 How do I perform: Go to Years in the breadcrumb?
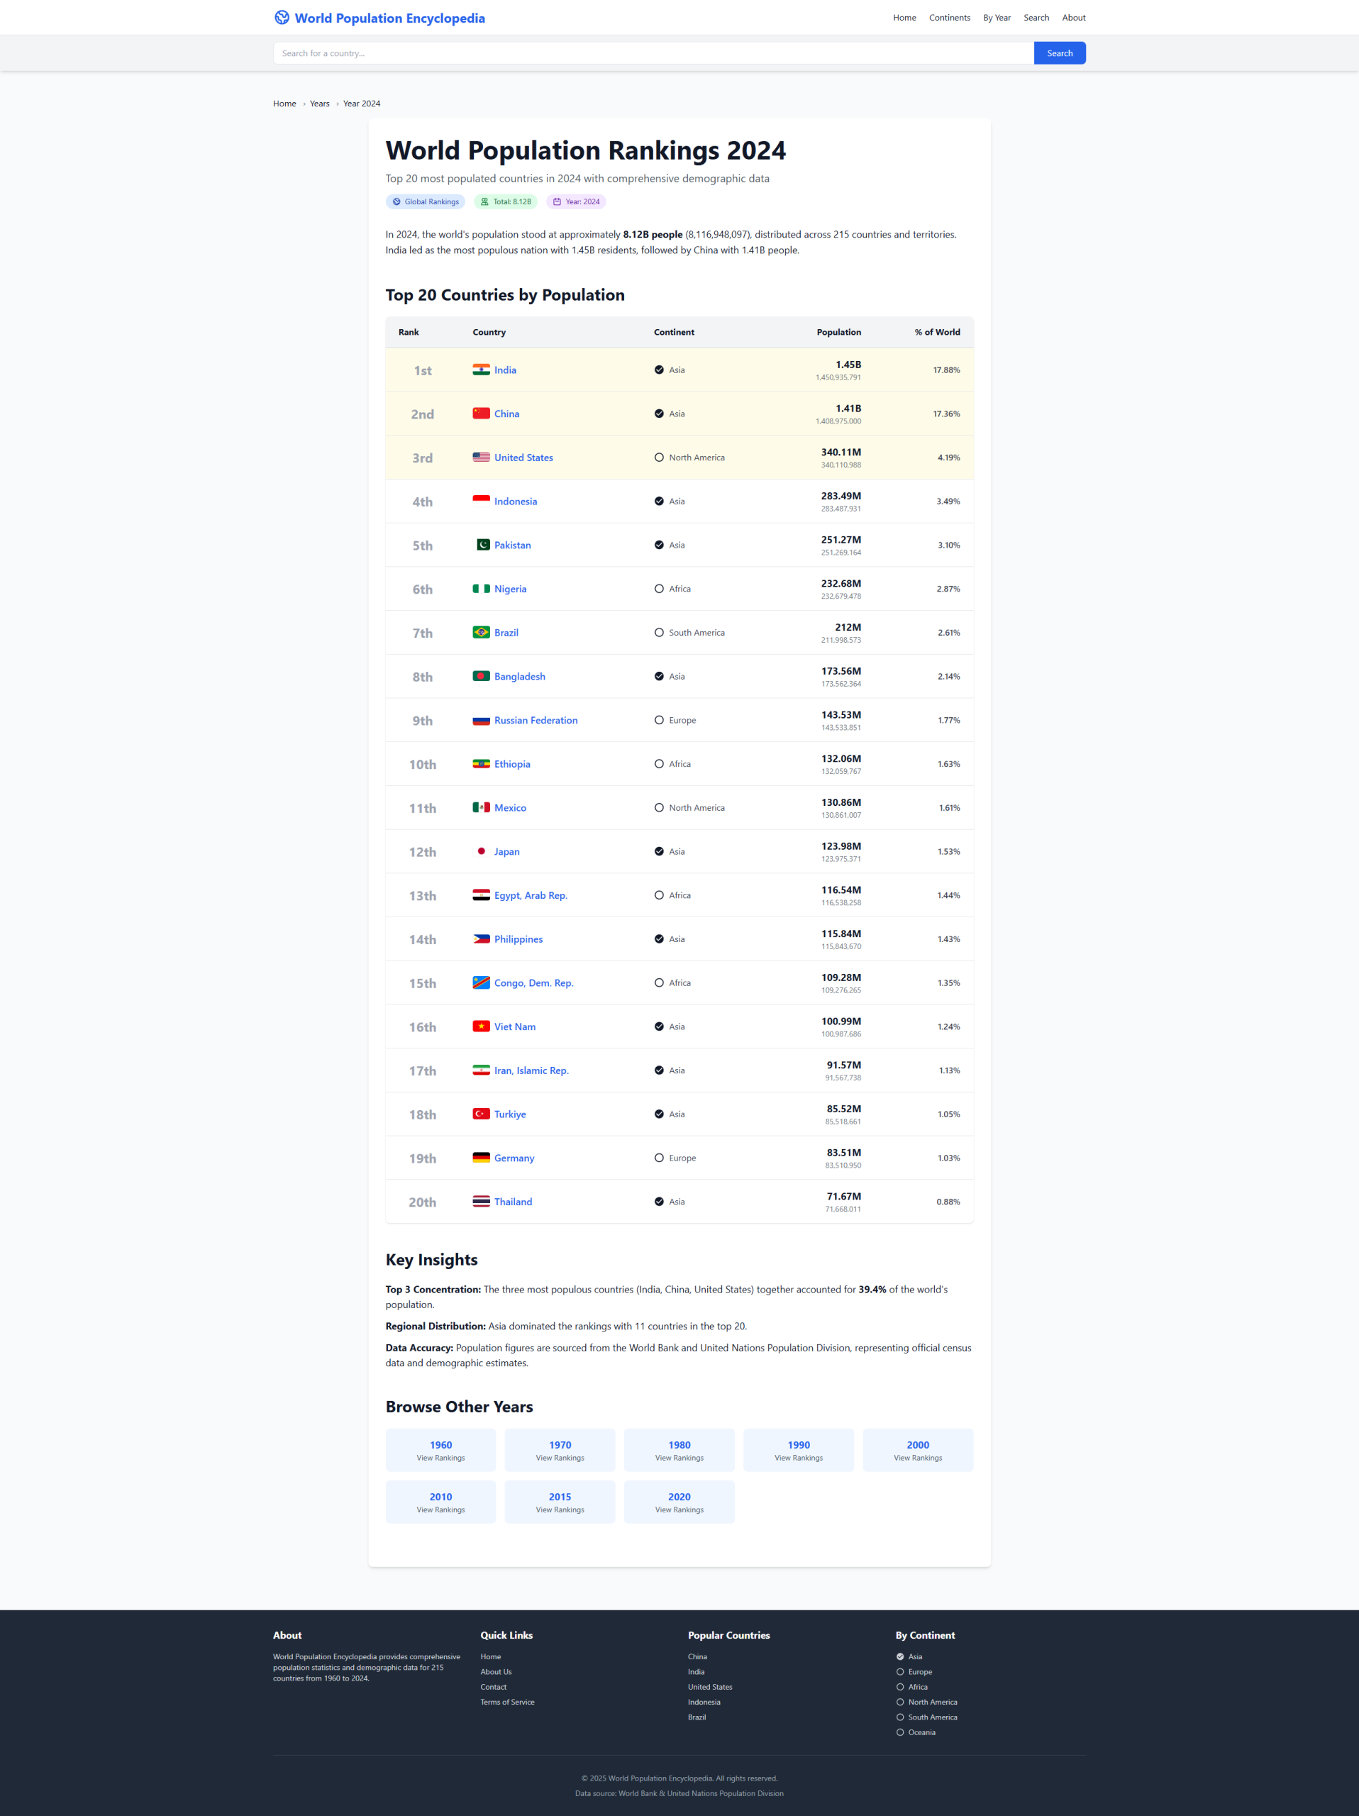pyautogui.click(x=319, y=104)
